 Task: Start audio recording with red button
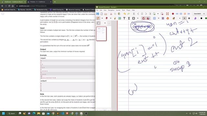(173, 14)
